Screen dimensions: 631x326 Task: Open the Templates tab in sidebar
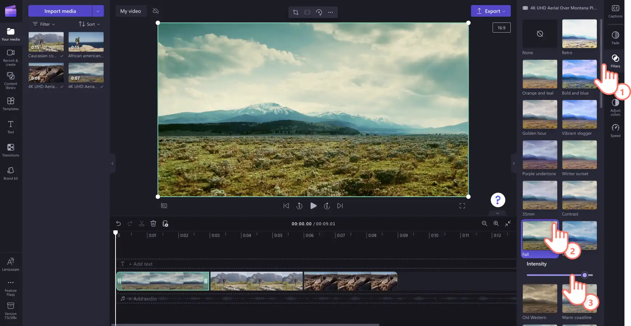tap(11, 104)
